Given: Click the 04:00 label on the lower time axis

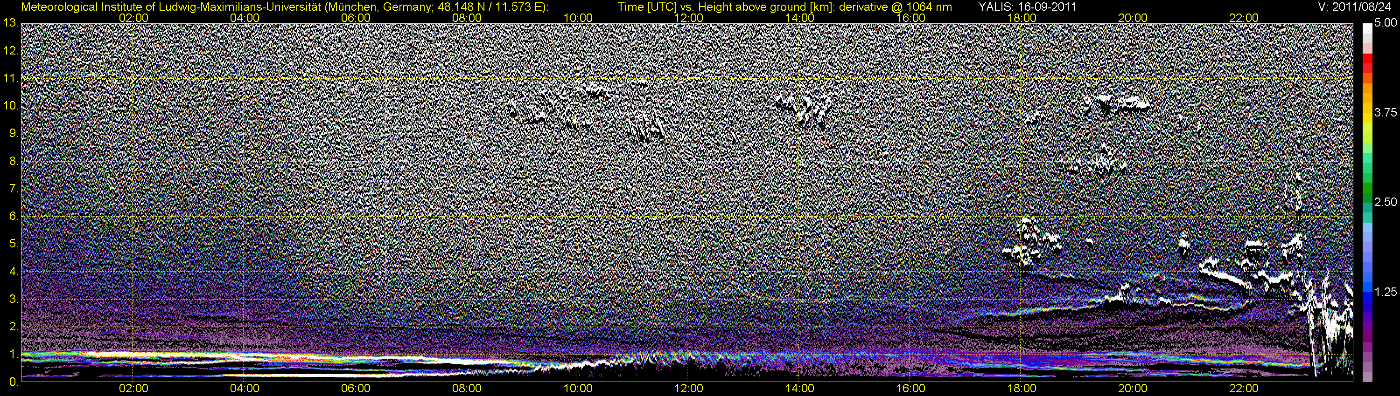Looking at the screenshot, I should tap(245, 389).
